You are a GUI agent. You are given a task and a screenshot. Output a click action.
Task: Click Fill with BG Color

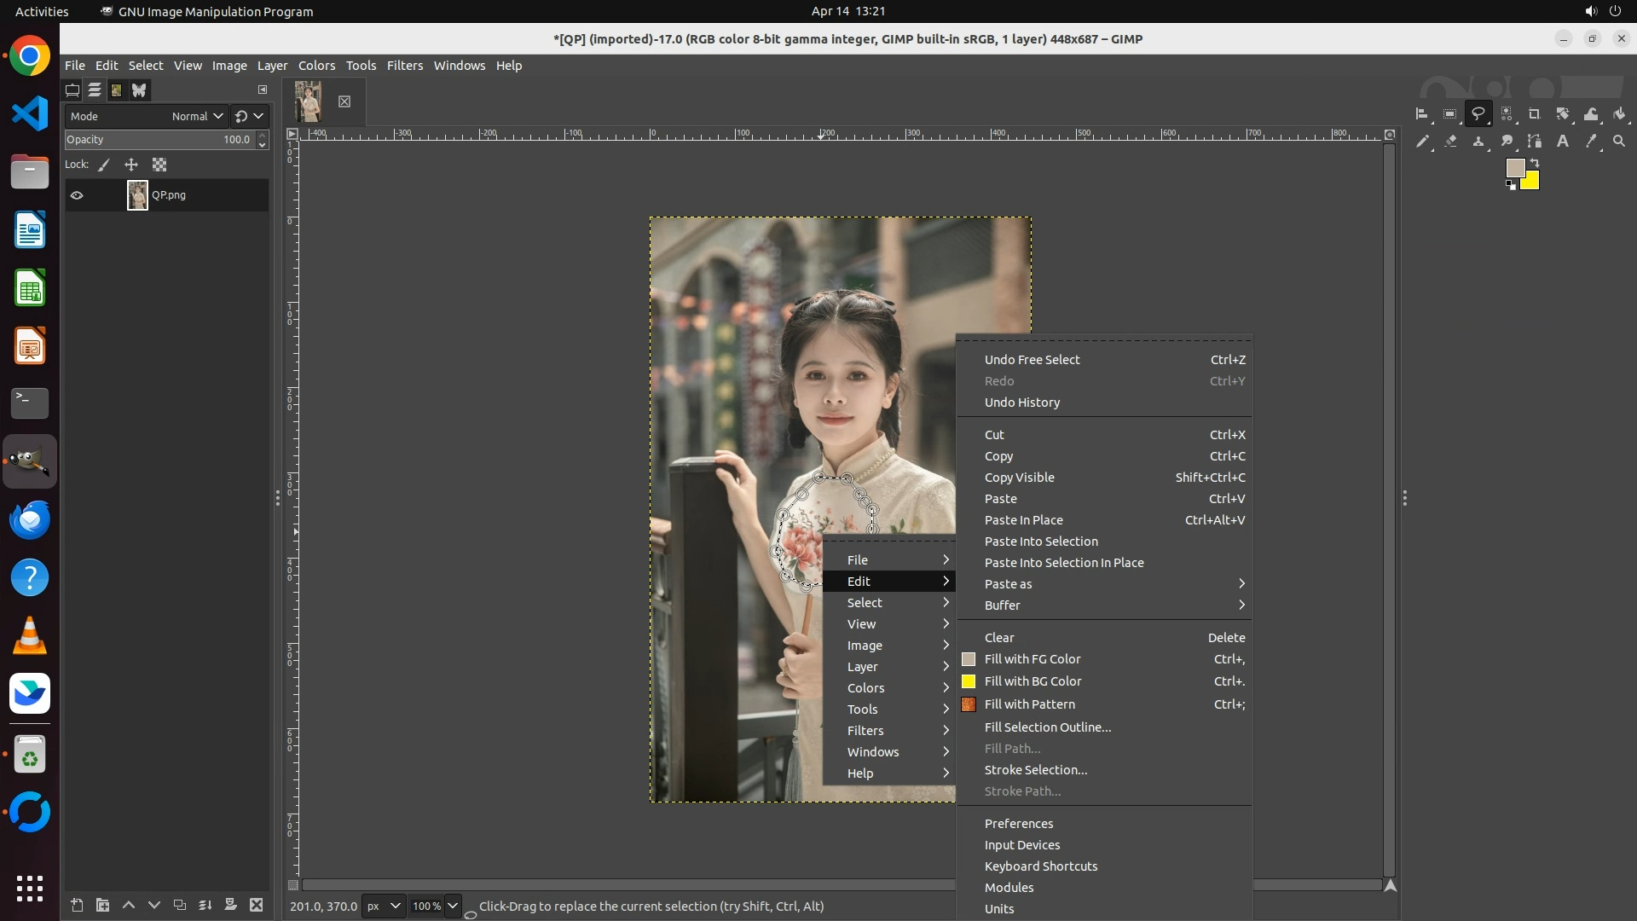(x=1033, y=681)
